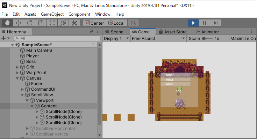
Task: Toggle pivot mode Center button
Action: pos(94,23)
